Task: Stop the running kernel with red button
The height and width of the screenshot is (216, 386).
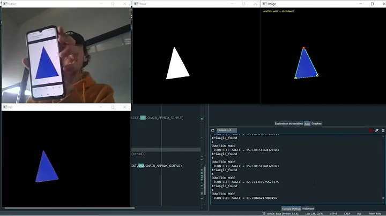Action: pos(371,130)
